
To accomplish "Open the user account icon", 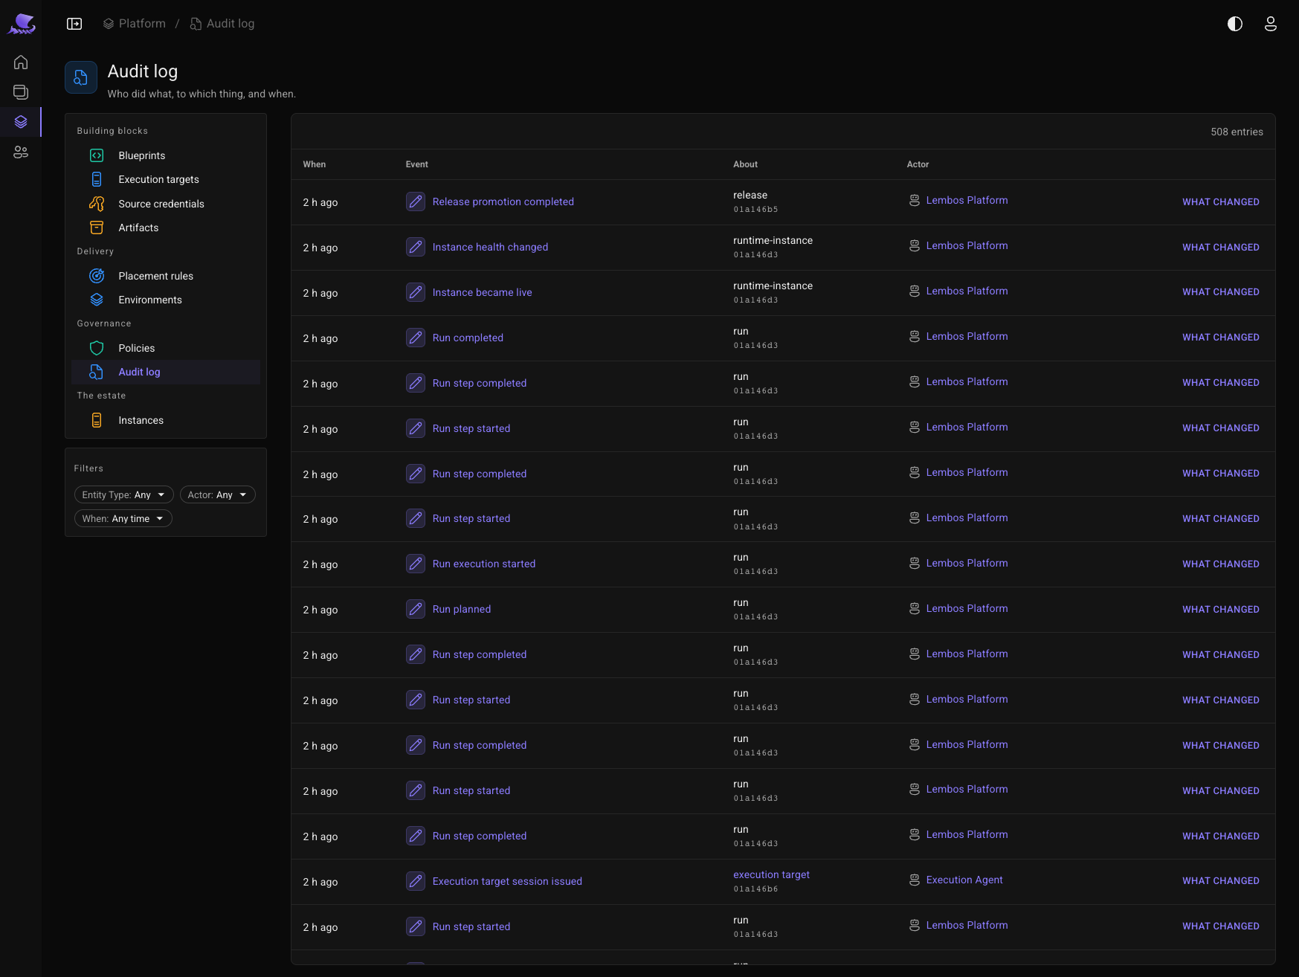I will pos(1271,24).
